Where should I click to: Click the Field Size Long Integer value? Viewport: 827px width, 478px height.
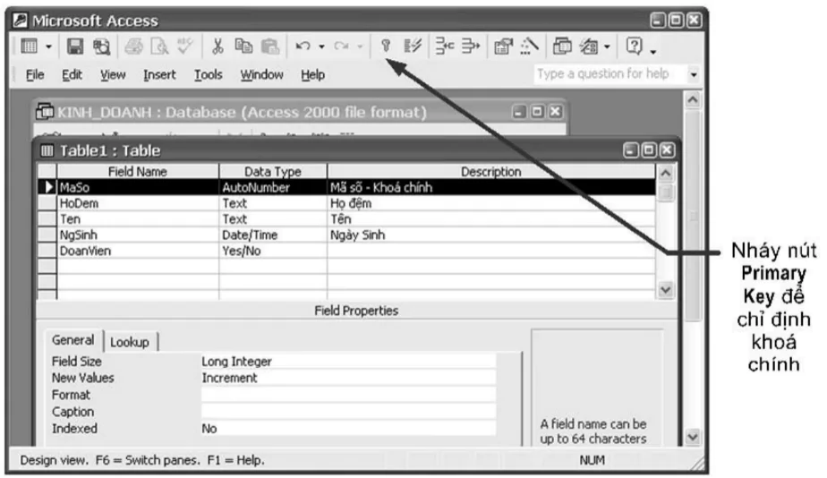pyautogui.click(x=348, y=362)
